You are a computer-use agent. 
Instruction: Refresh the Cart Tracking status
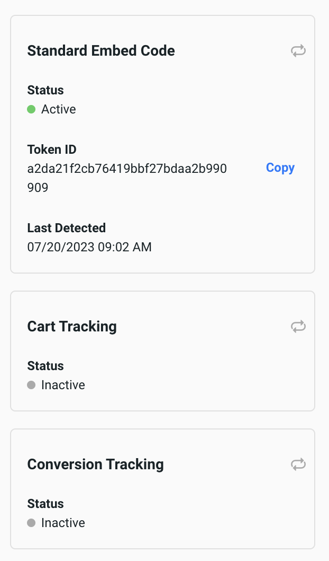point(298,327)
